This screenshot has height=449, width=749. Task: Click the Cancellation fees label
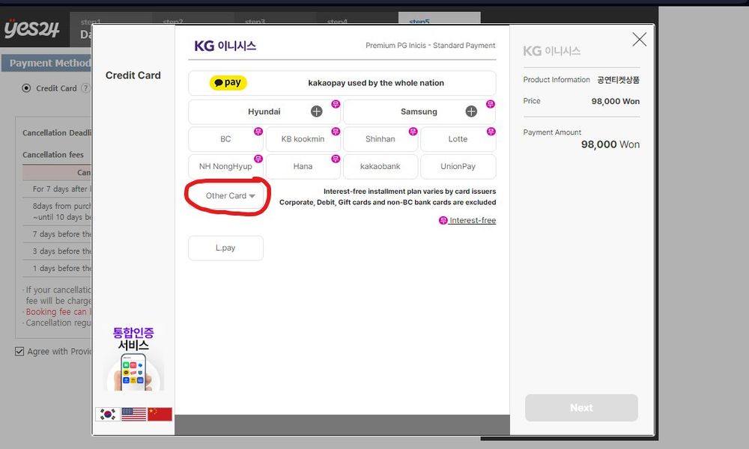point(53,155)
